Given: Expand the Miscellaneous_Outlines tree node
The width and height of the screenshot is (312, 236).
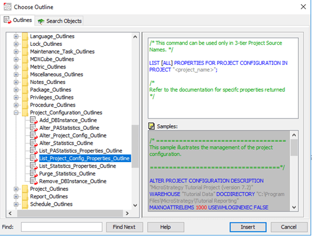Looking at the screenshot, I should [16, 74].
